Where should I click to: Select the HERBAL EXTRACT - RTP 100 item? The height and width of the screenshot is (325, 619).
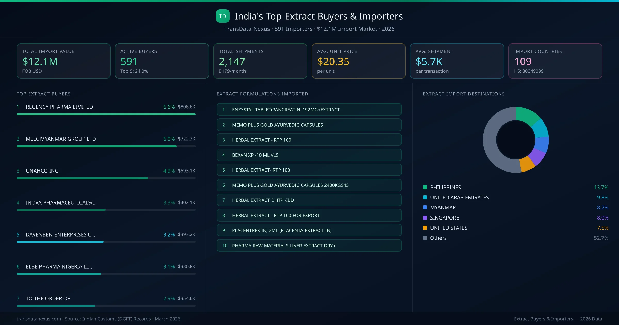(309, 140)
